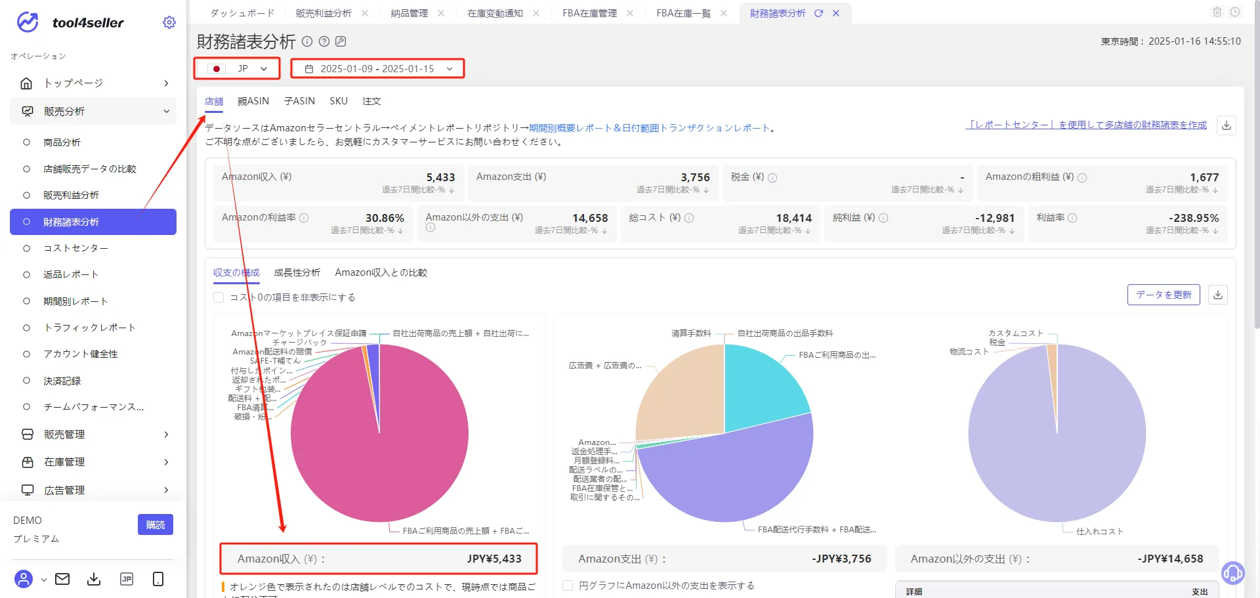
Task: Switch to the 成長性分析 tab
Action: pos(297,272)
